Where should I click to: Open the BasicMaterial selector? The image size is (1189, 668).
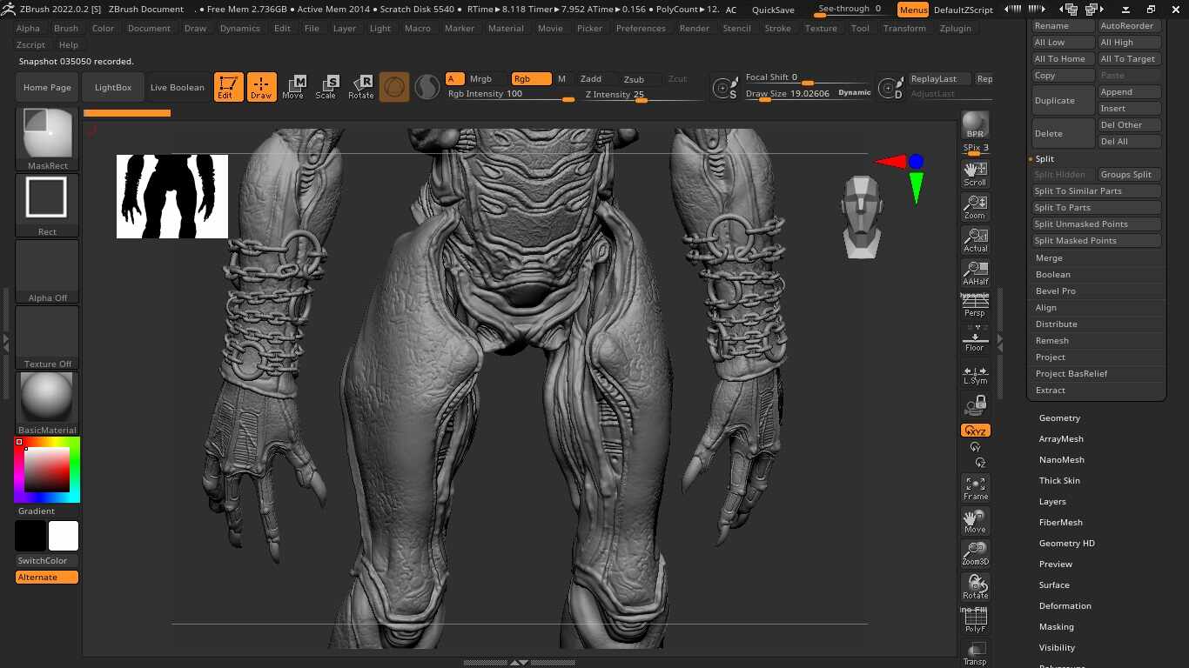pos(47,404)
